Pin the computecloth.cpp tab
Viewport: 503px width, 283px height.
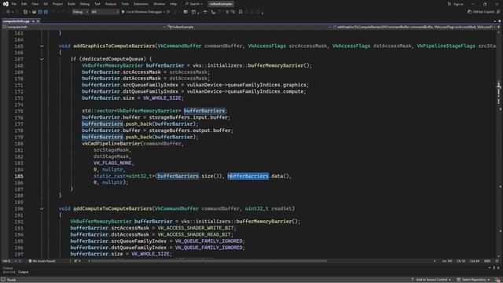33,21
